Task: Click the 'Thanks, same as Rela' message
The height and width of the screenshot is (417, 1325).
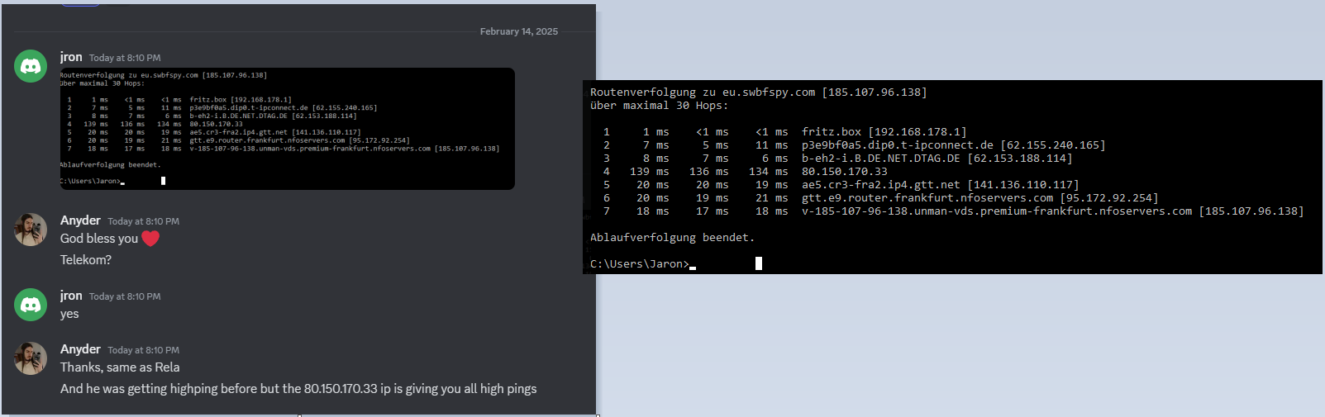Action: (120, 367)
